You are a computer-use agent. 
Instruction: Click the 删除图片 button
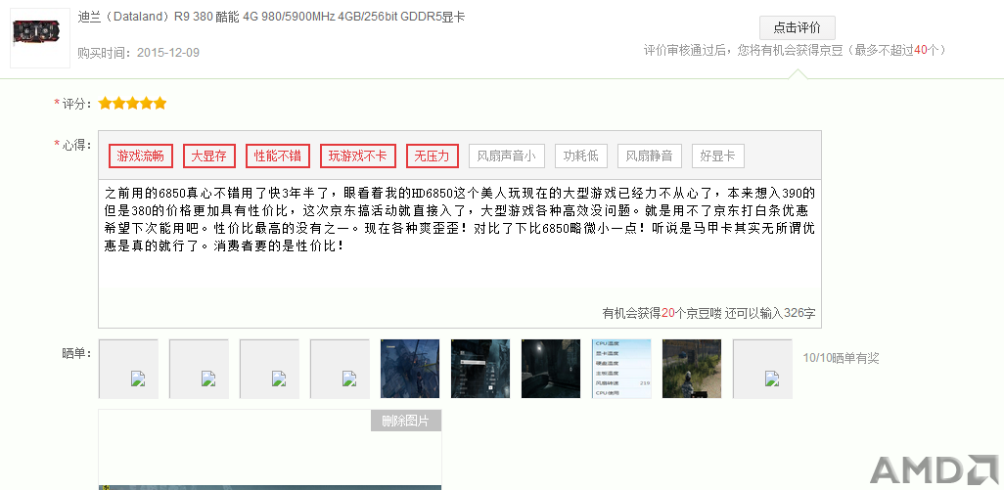pyautogui.click(x=406, y=421)
